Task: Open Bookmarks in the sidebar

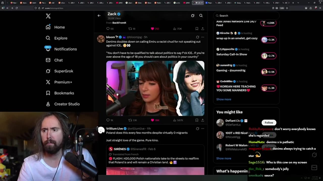Action: click(x=60, y=93)
